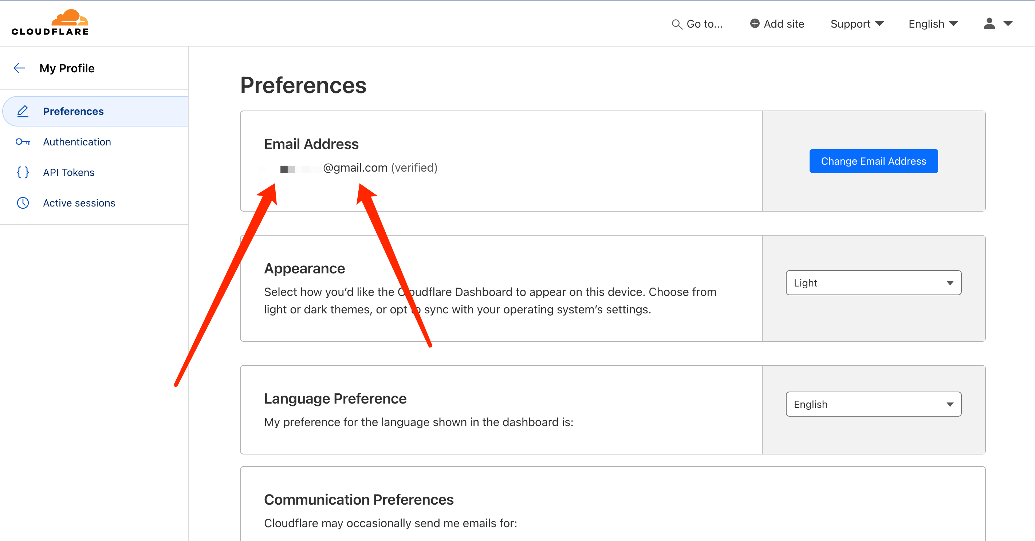Click the Go to search field

(704, 24)
